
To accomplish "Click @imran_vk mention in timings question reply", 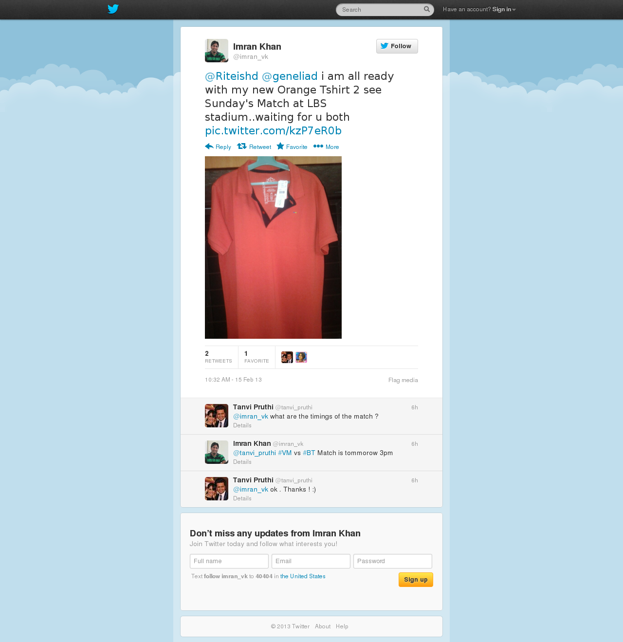I will (x=251, y=417).
